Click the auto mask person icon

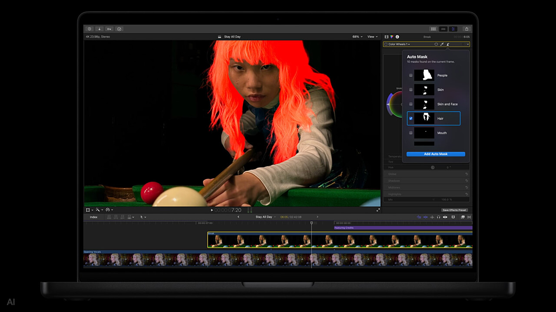(x=448, y=44)
